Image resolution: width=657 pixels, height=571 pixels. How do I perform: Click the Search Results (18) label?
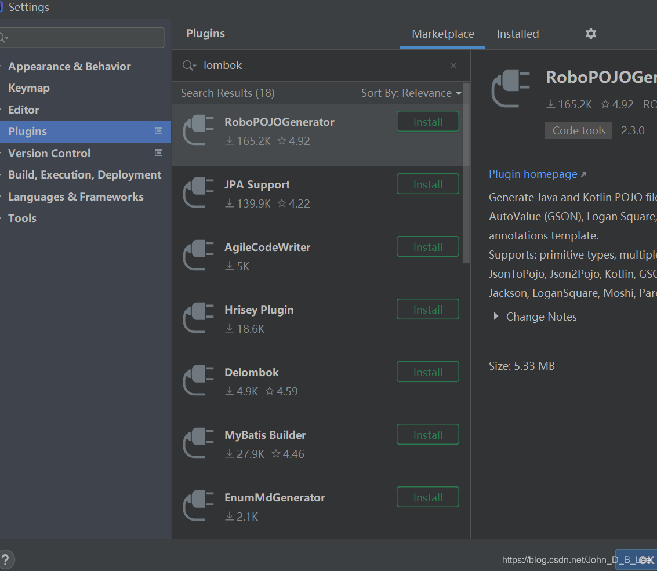(227, 93)
